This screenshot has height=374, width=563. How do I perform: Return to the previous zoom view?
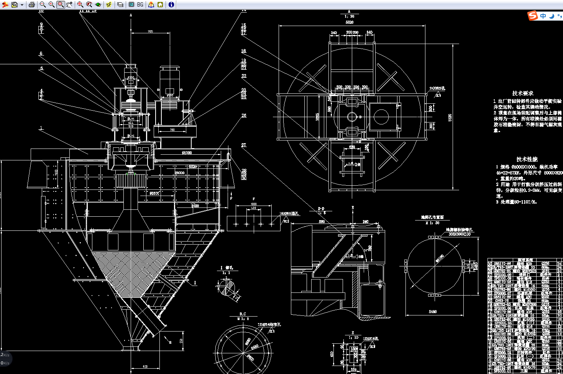pos(89,5)
